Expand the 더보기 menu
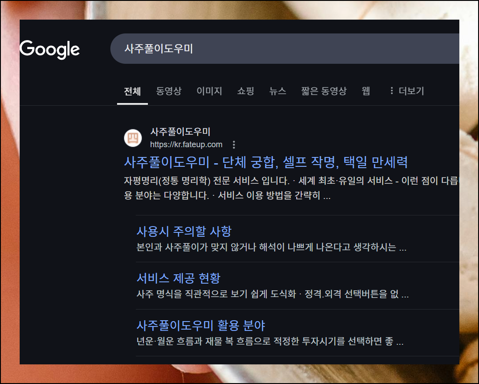479x384 pixels. (407, 91)
